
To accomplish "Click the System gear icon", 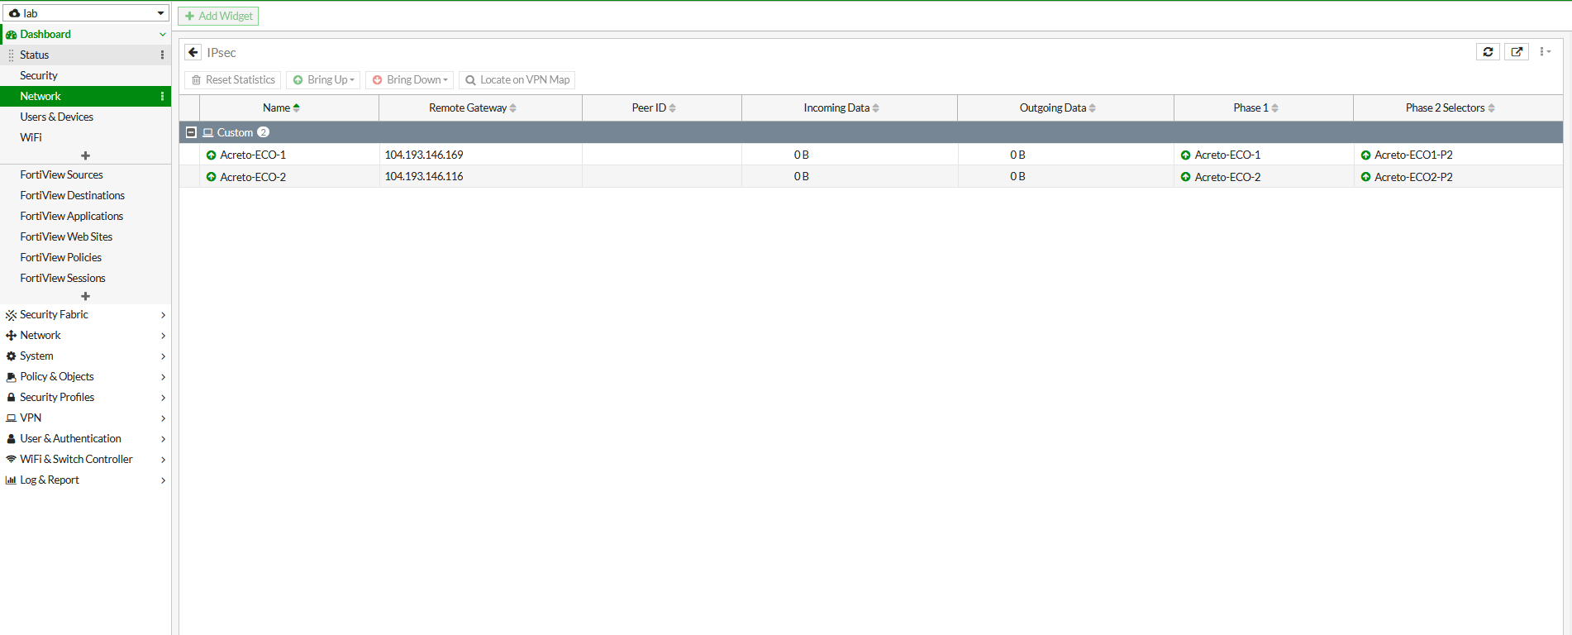I will point(11,356).
